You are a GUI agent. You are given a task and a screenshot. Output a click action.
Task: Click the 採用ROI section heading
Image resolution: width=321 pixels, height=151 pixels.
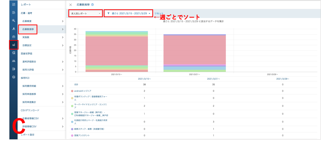click(25, 78)
